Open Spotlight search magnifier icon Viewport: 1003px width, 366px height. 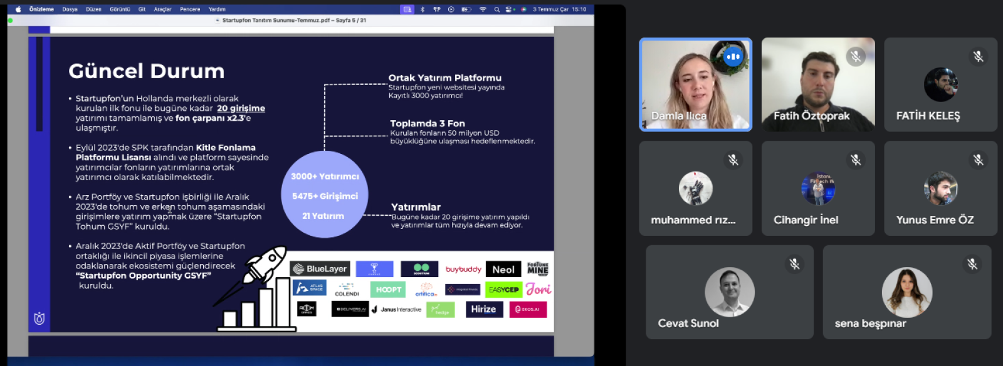coord(496,9)
